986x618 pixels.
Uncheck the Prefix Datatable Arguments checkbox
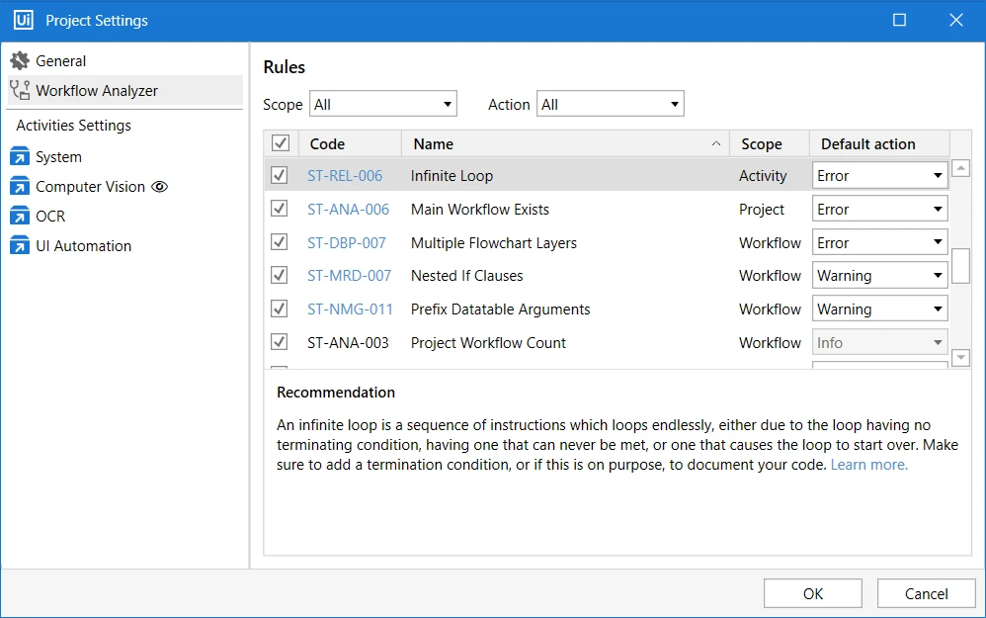click(x=280, y=309)
